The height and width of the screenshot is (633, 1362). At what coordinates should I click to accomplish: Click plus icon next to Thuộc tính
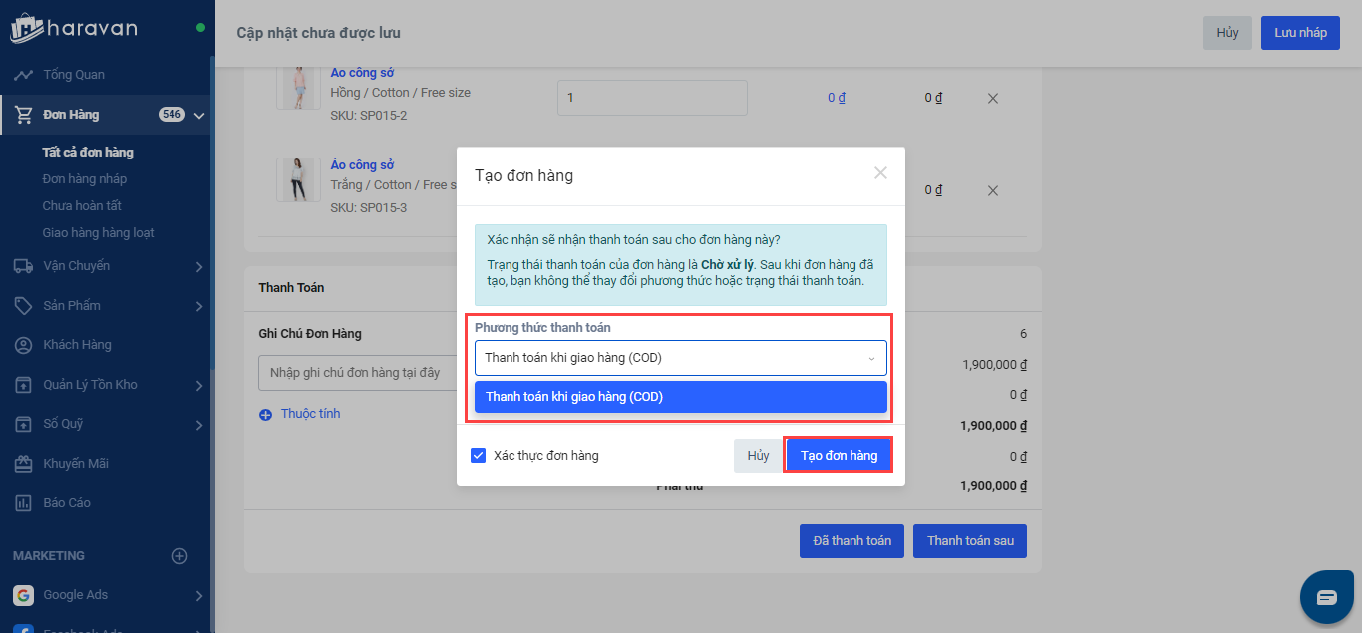[265, 415]
